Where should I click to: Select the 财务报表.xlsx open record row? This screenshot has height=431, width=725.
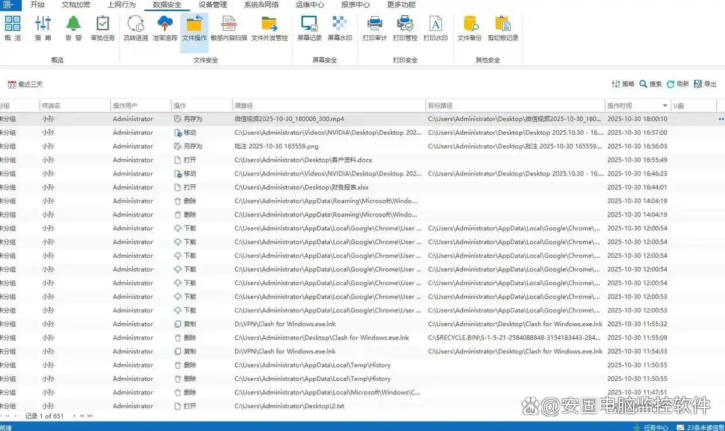pos(301,187)
